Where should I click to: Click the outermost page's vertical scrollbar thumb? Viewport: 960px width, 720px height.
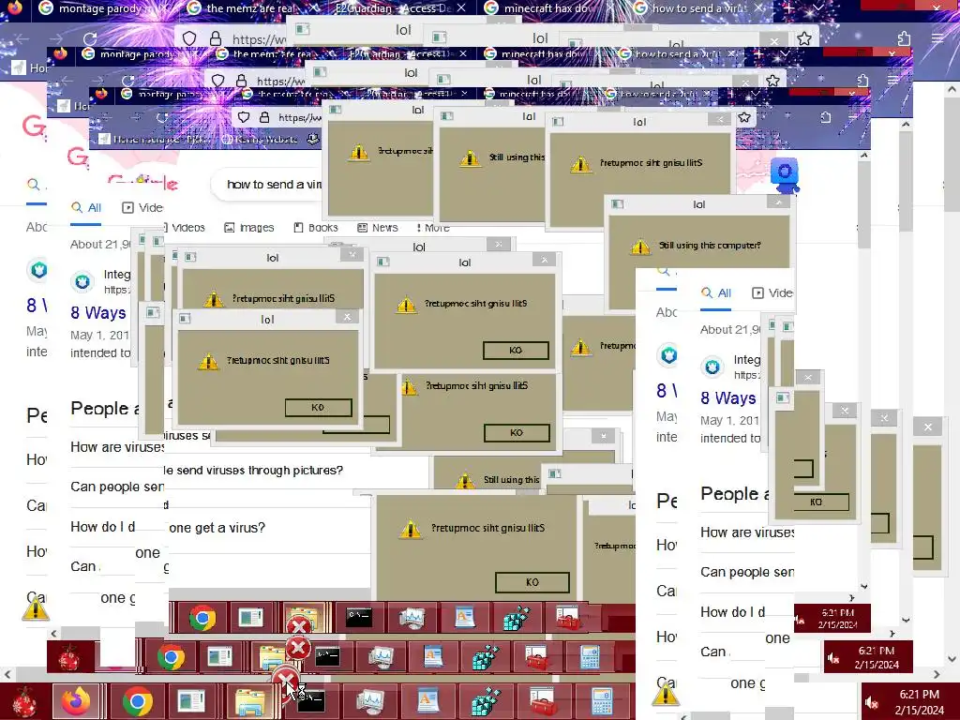coord(952,153)
